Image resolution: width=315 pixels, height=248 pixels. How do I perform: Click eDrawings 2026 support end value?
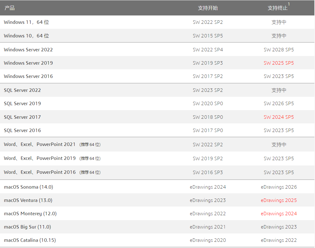pos(279,187)
